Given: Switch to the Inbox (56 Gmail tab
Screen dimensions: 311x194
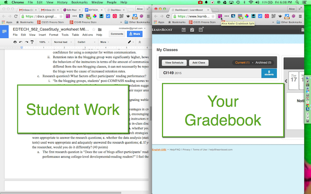Looking at the screenshot, I should (x=50, y=10).
